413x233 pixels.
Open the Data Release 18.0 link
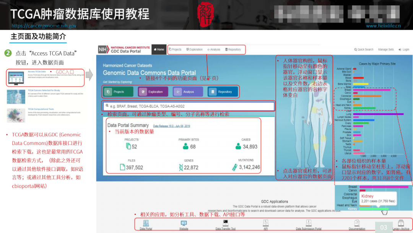tap(171, 126)
